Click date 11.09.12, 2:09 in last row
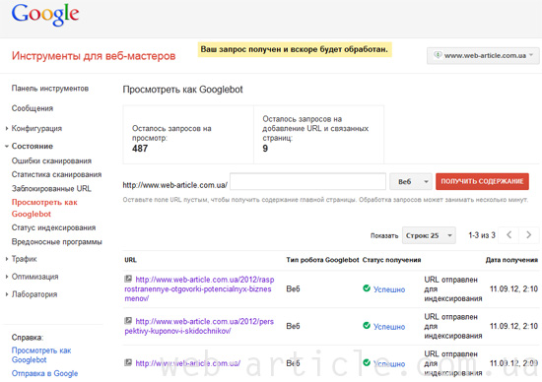The height and width of the screenshot is (382, 542). tap(513, 363)
